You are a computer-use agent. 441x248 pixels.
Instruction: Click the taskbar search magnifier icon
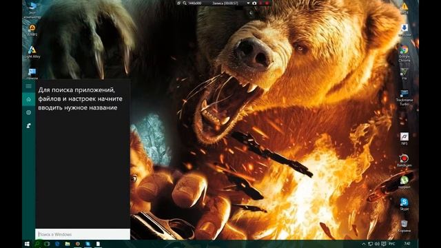37,244
